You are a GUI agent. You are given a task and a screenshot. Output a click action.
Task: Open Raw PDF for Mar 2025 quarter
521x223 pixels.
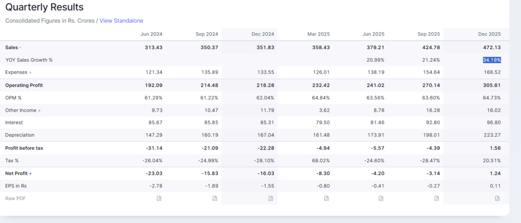327,198
